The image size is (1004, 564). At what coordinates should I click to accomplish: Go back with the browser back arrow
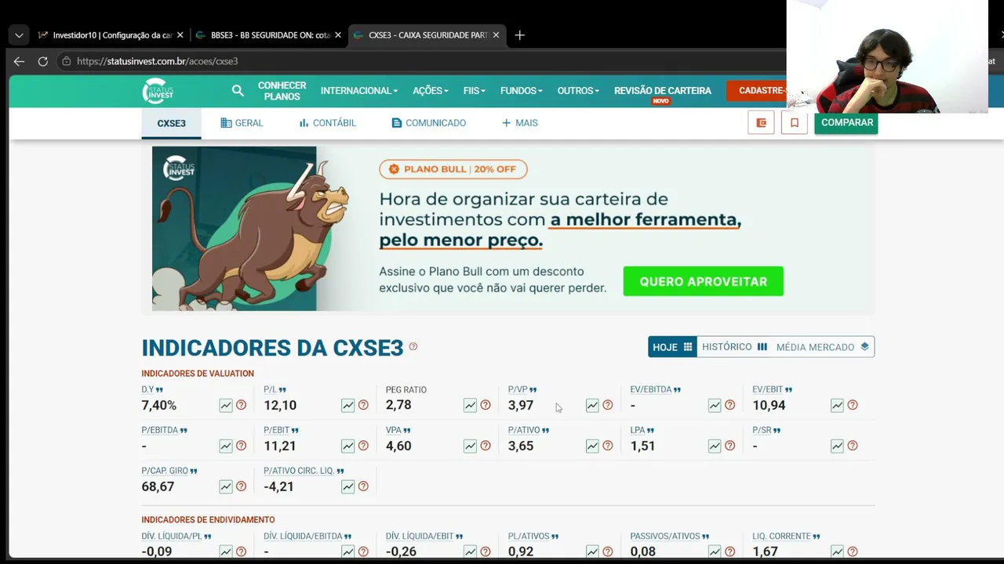point(19,61)
